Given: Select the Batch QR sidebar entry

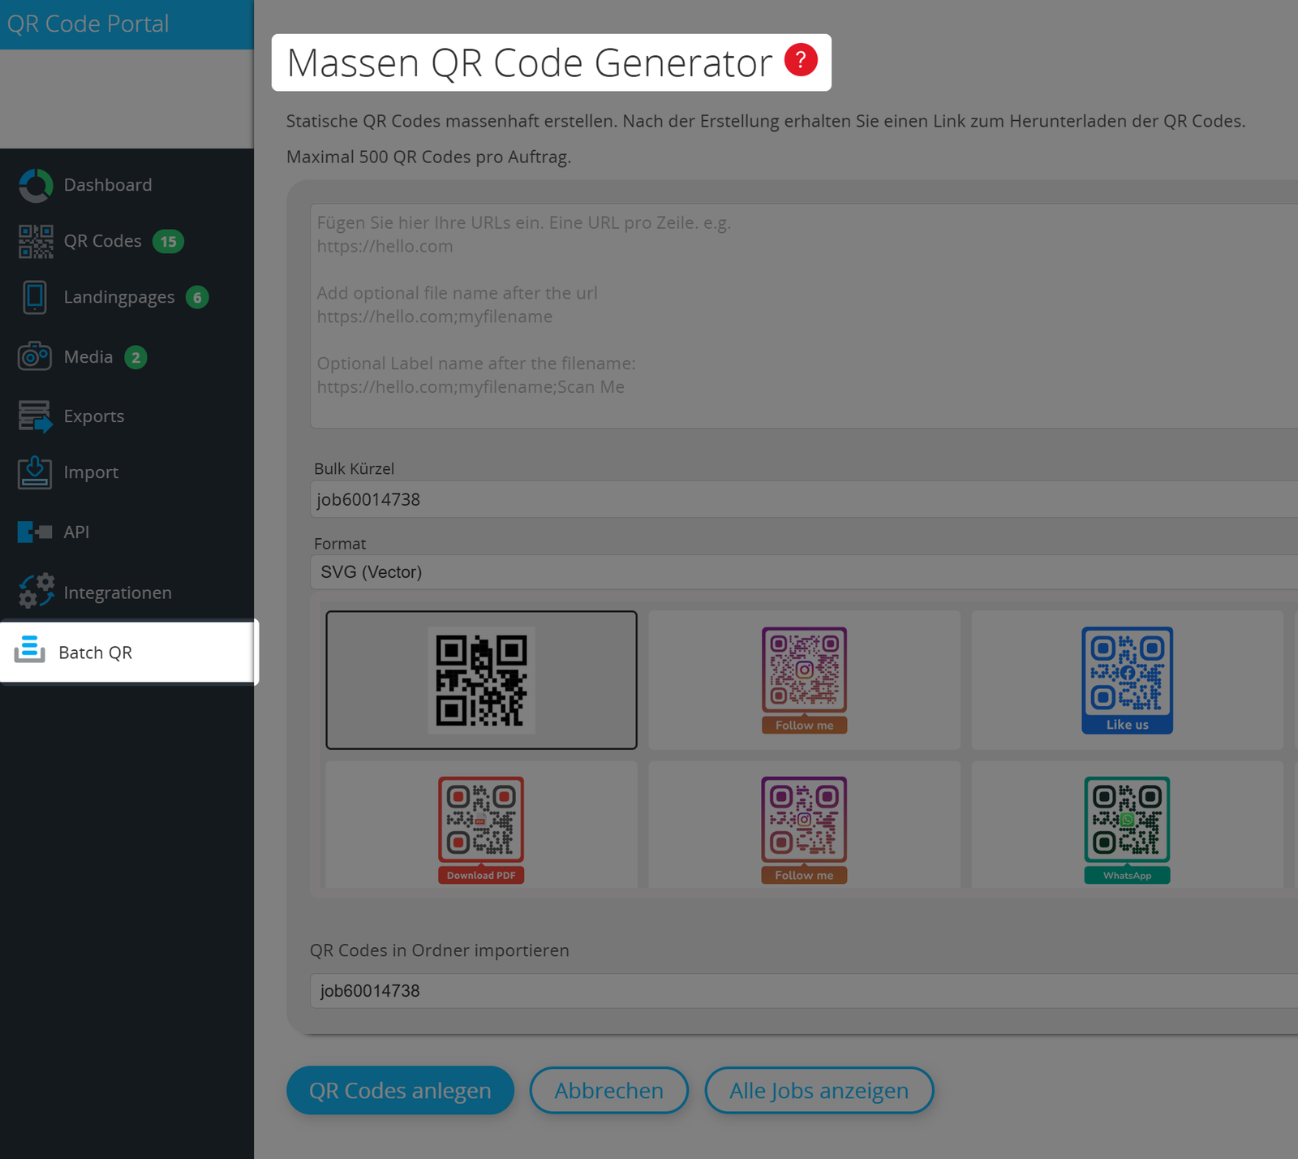Looking at the screenshot, I should 95,652.
